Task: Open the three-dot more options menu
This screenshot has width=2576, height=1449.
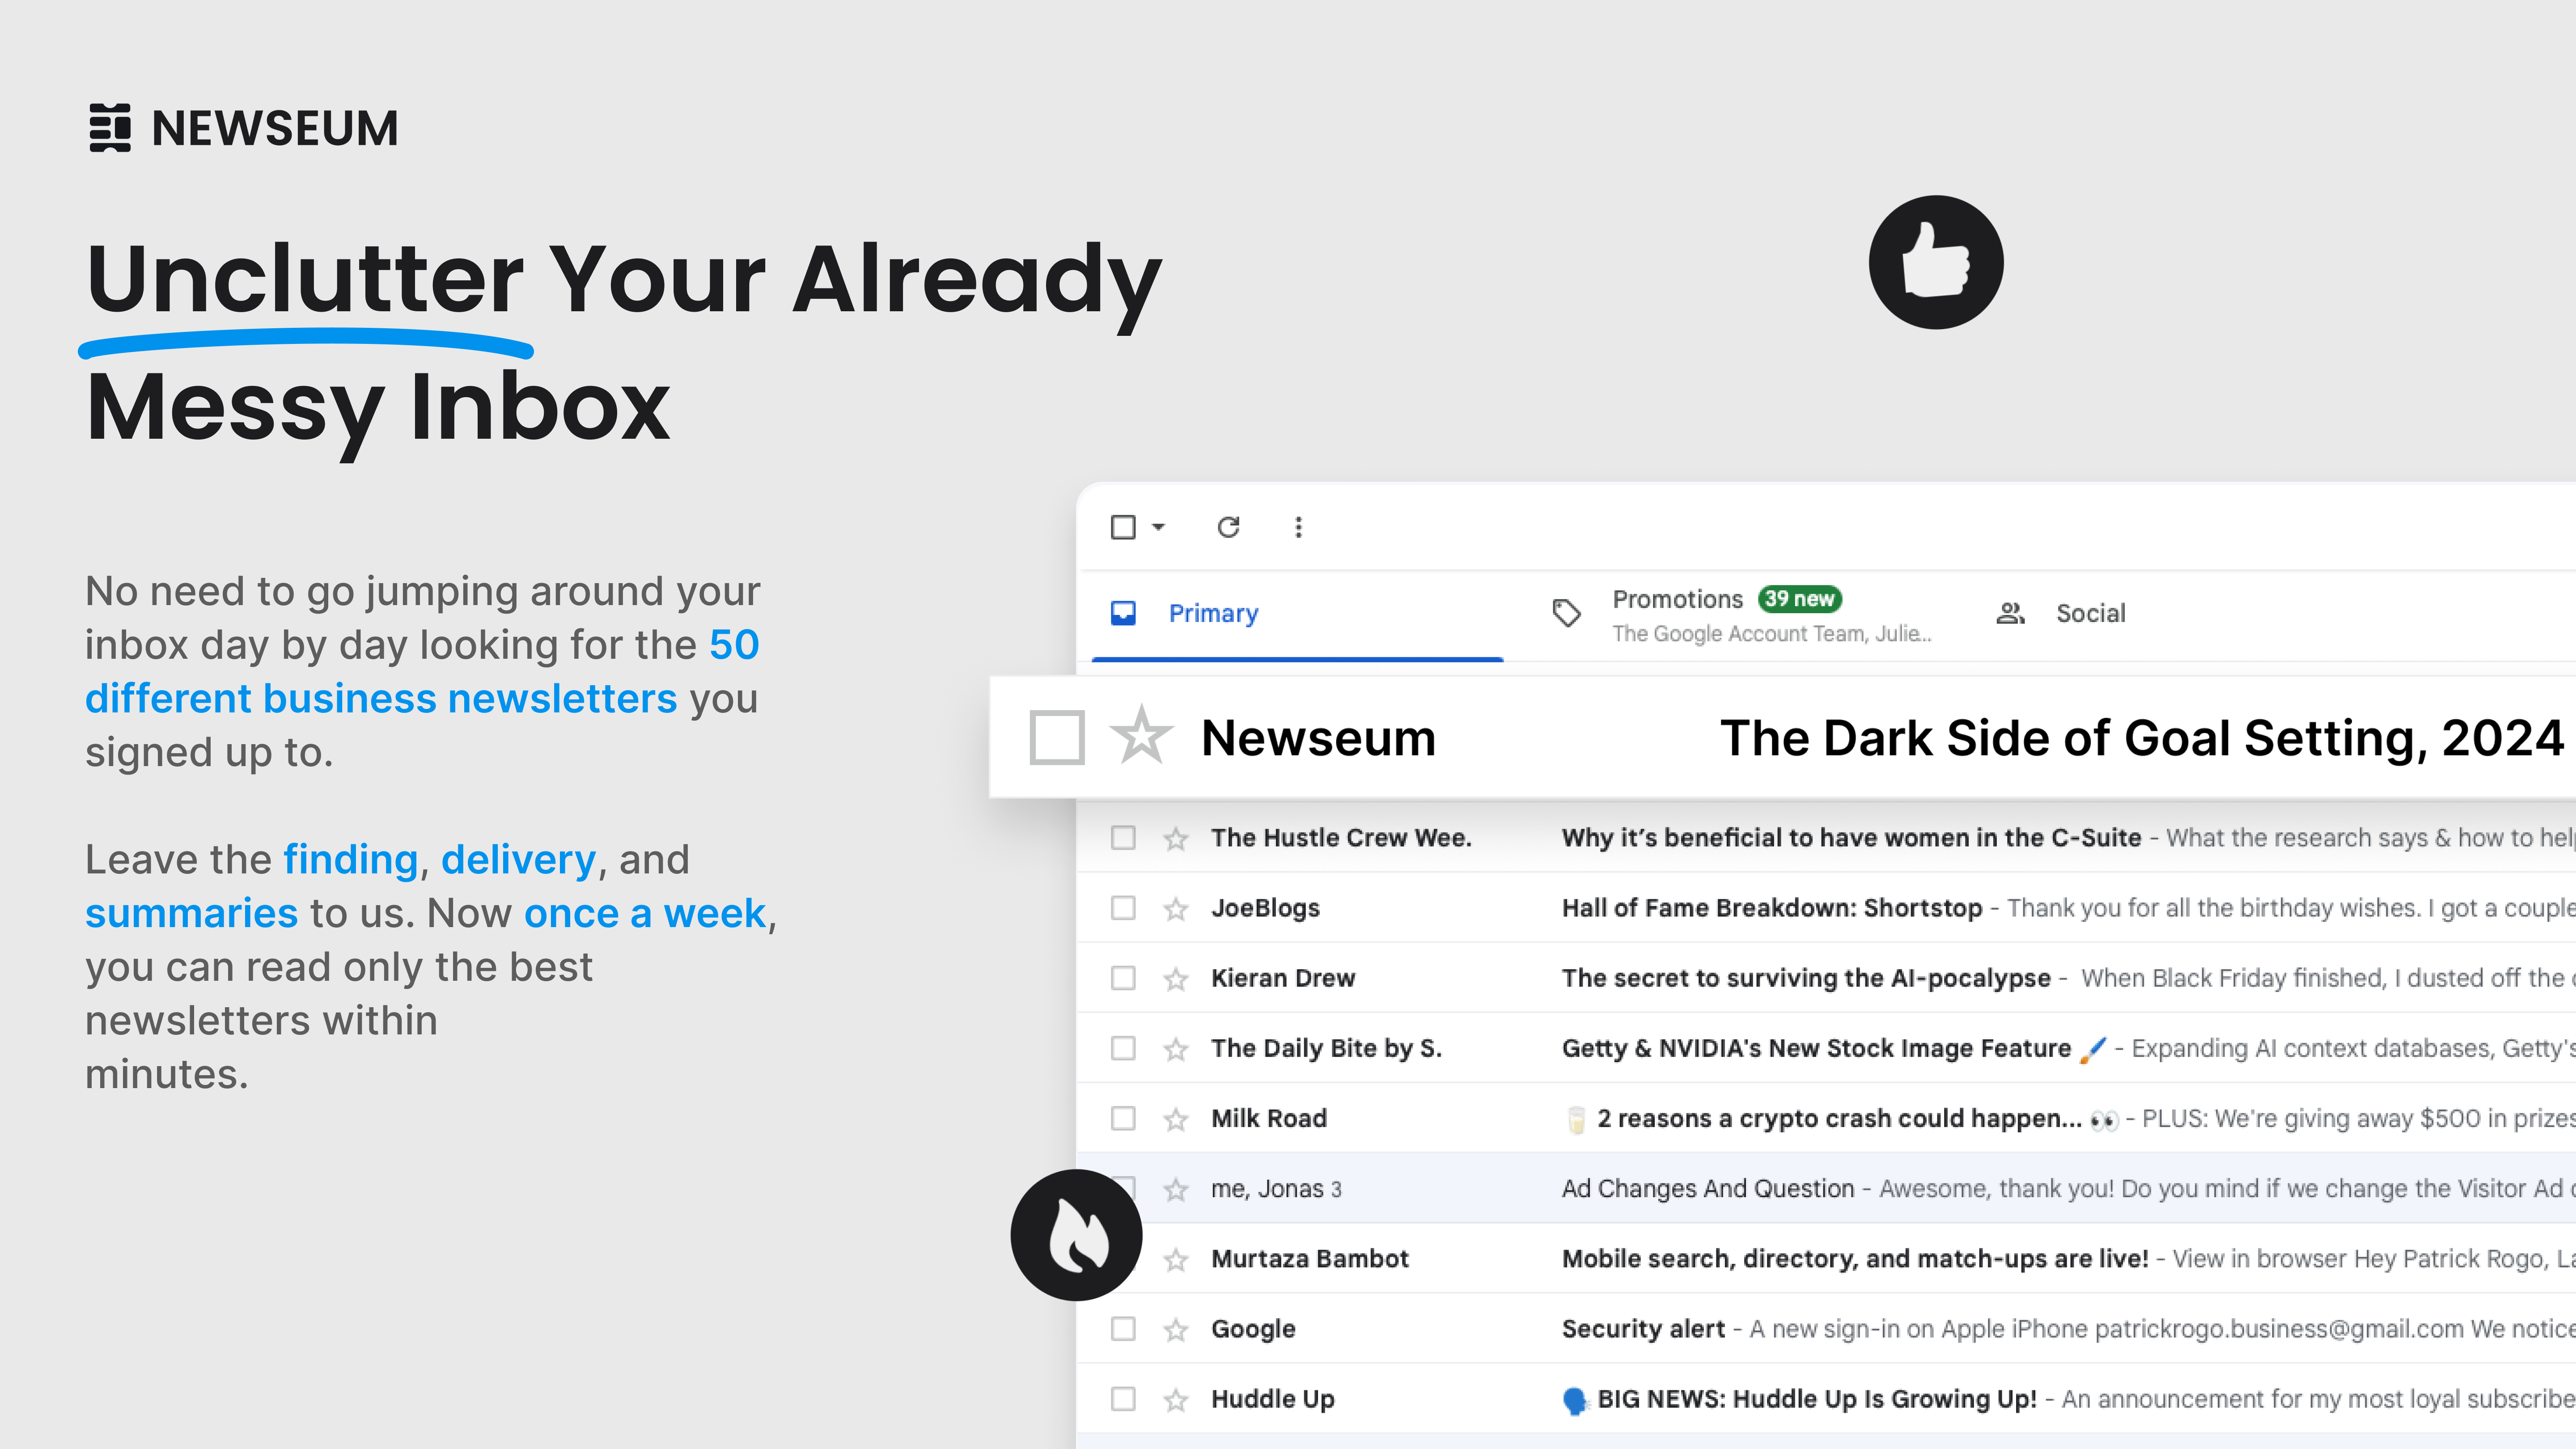Action: 1298,527
